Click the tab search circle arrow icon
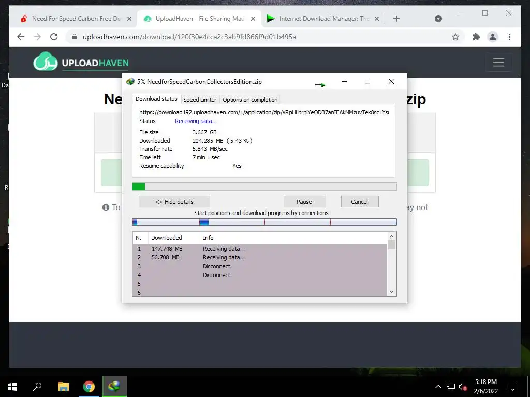 tap(438, 19)
